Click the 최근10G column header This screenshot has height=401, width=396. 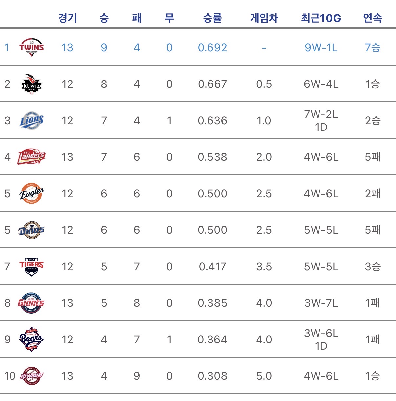(321, 18)
